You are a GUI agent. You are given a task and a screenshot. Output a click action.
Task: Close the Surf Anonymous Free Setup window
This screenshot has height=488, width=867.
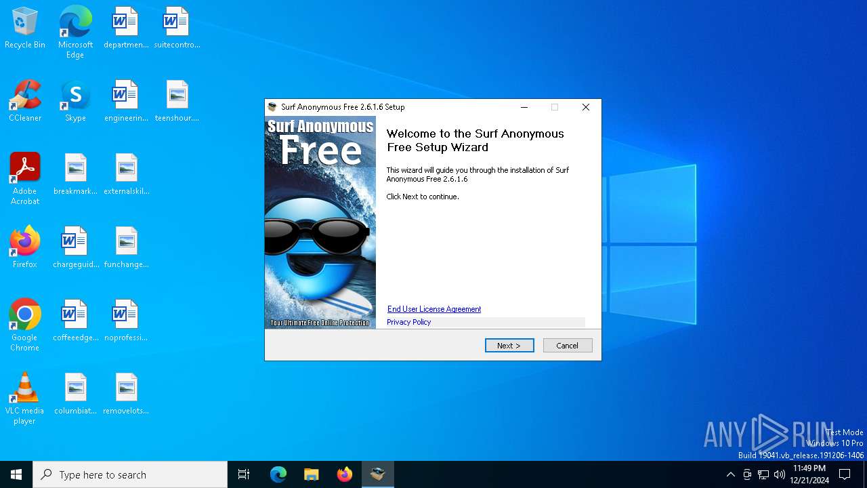[586, 107]
